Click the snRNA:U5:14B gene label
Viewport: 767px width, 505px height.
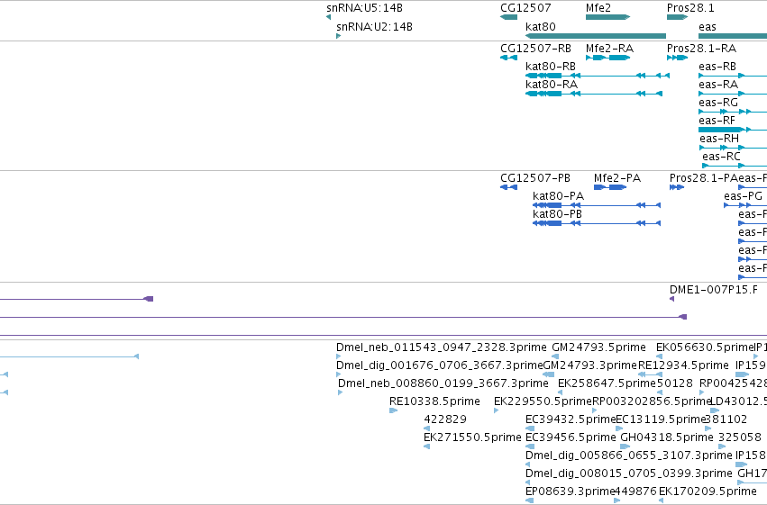click(x=364, y=8)
